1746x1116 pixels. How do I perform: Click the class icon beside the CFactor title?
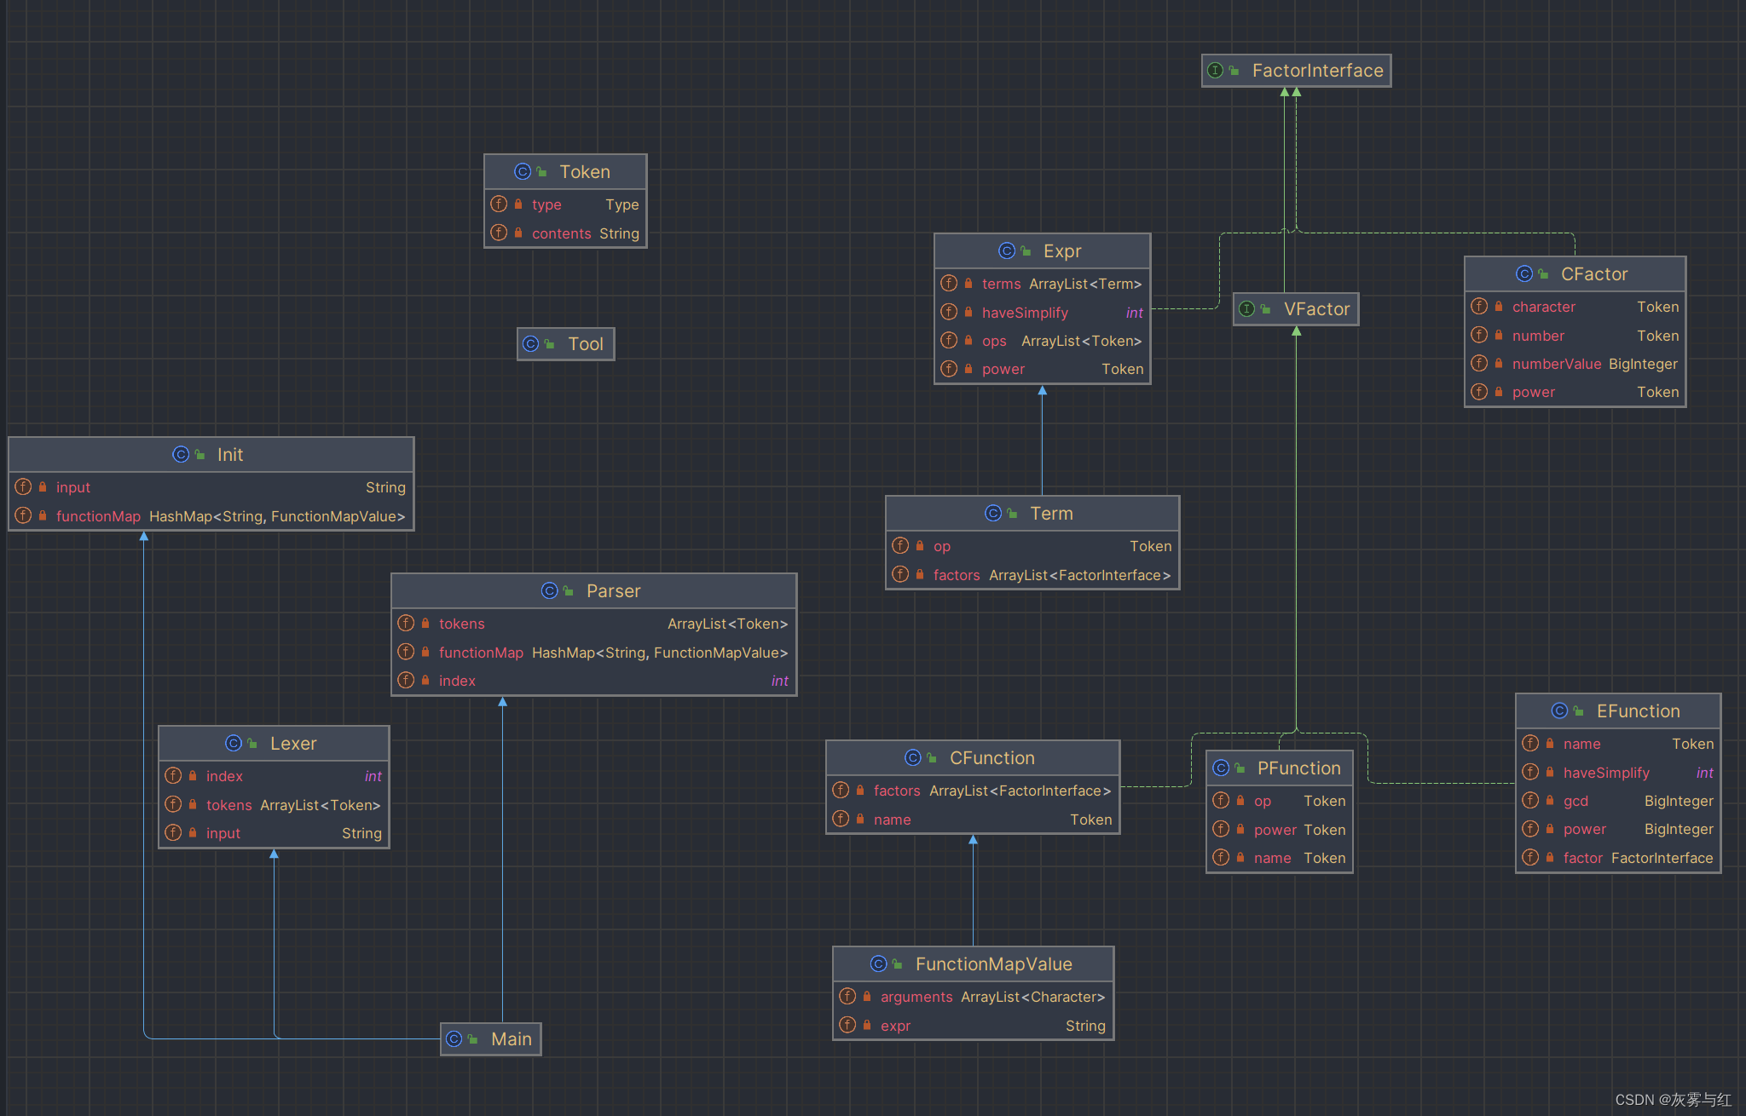[x=1524, y=274]
